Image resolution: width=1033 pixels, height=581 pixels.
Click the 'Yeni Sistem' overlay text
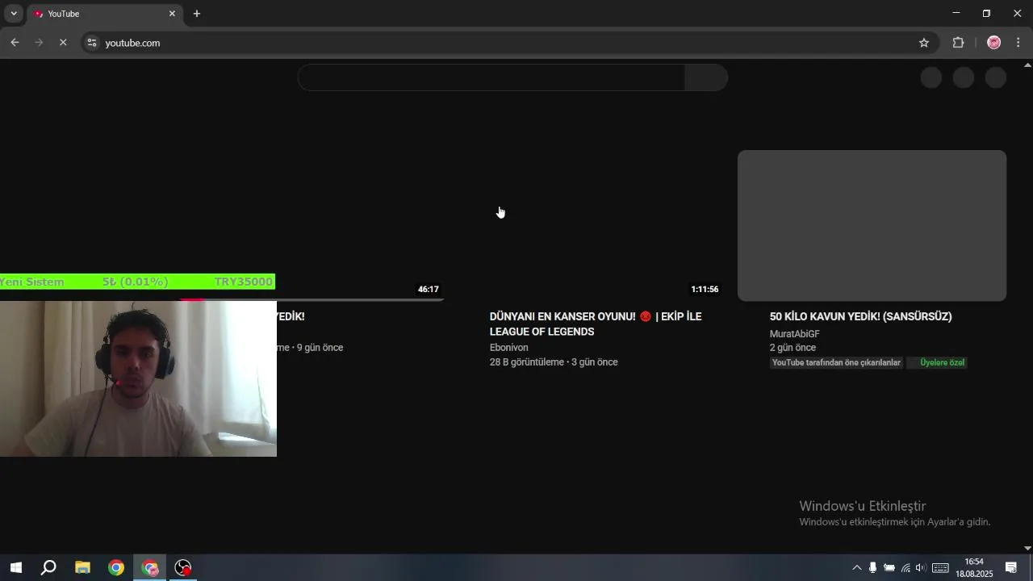coord(32,282)
